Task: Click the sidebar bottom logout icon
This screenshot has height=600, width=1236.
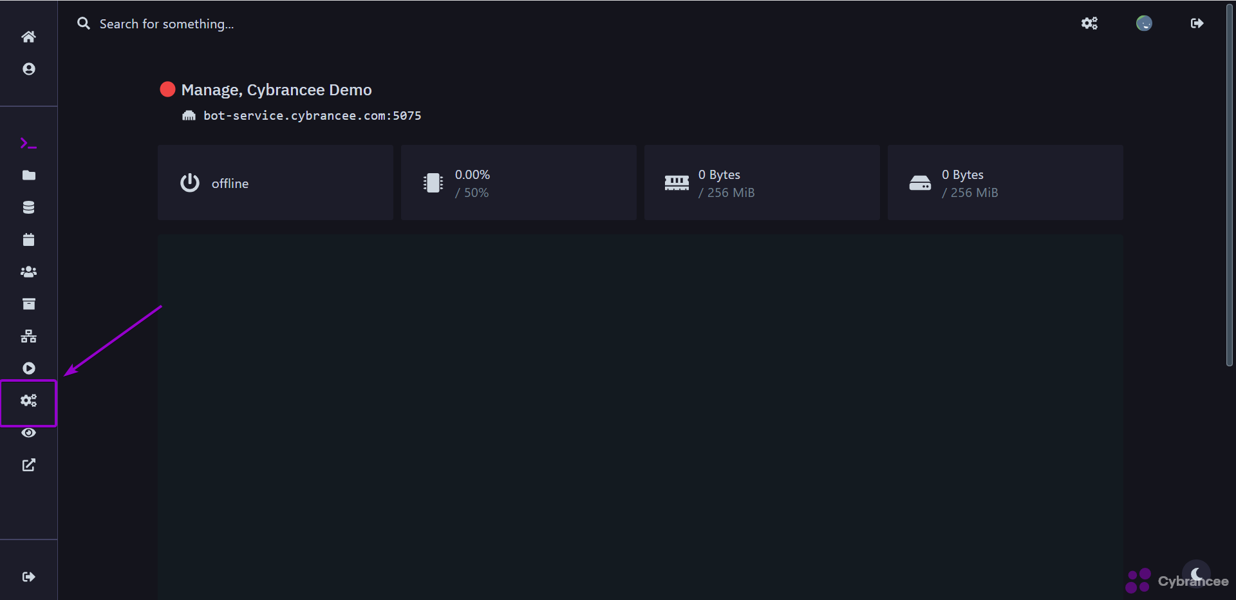Action: point(28,577)
